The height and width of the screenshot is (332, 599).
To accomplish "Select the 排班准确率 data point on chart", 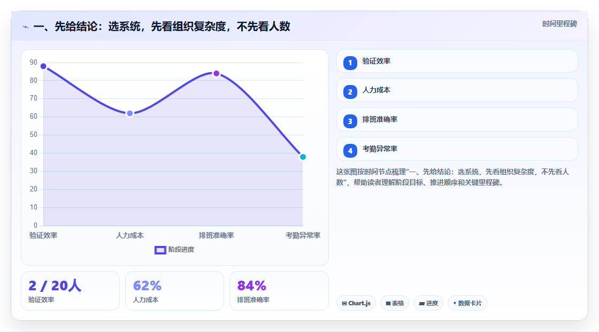I will click(x=216, y=73).
